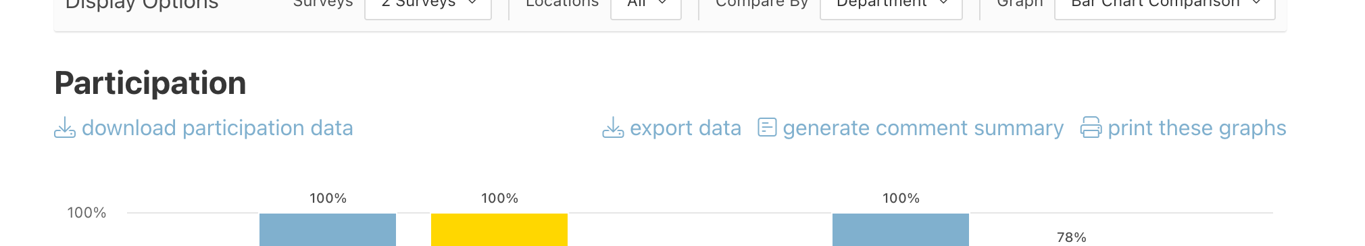
Task: Open the Graph Bar Chart Comparison dropdown
Action: [x=1164, y=5]
